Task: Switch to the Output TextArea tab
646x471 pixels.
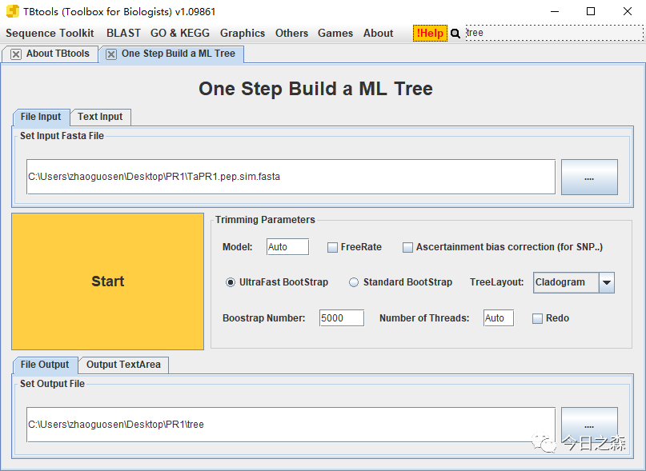Action: point(123,365)
